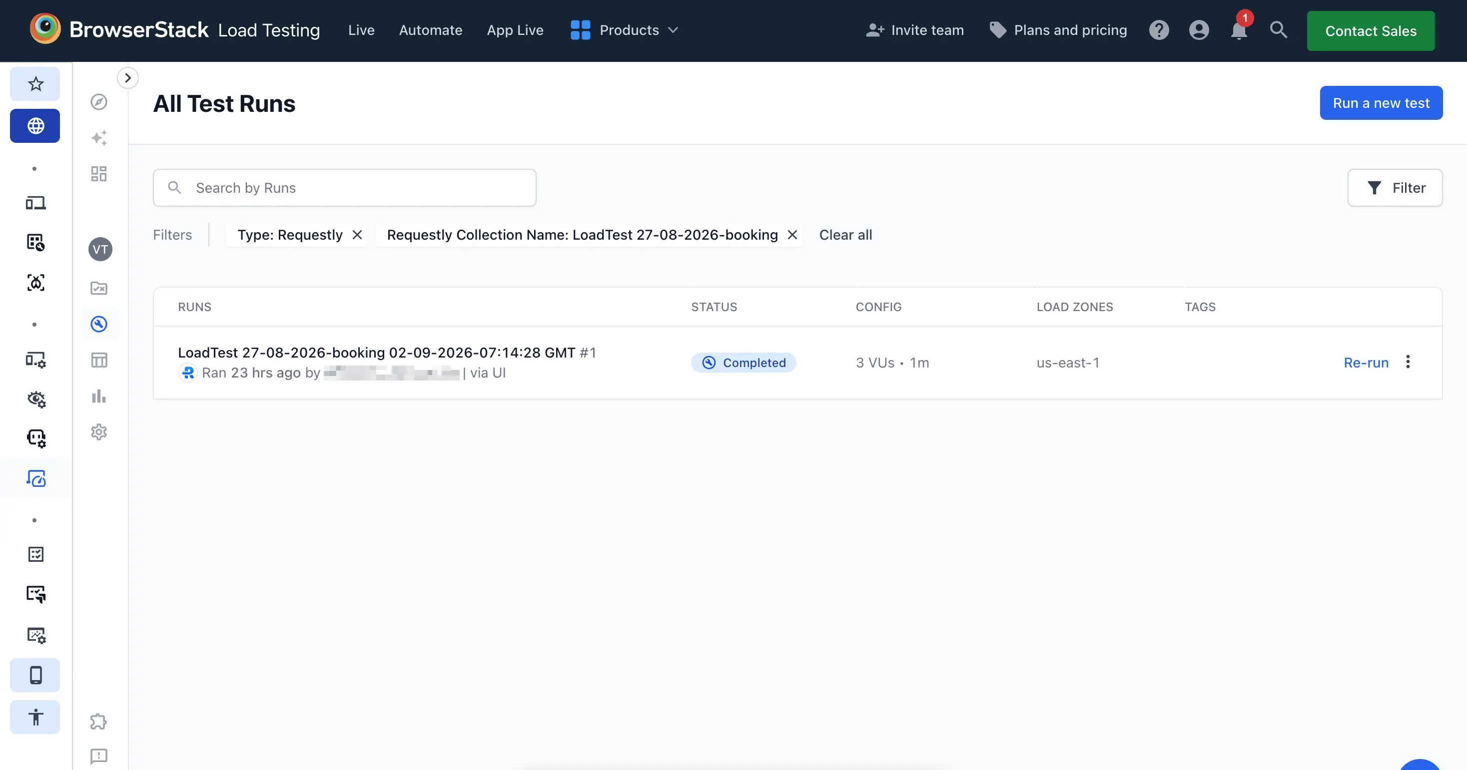The height and width of the screenshot is (770, 1467).
Task: Open the dashboard grid icon in sidebar
Action: [x=99, y=174]
